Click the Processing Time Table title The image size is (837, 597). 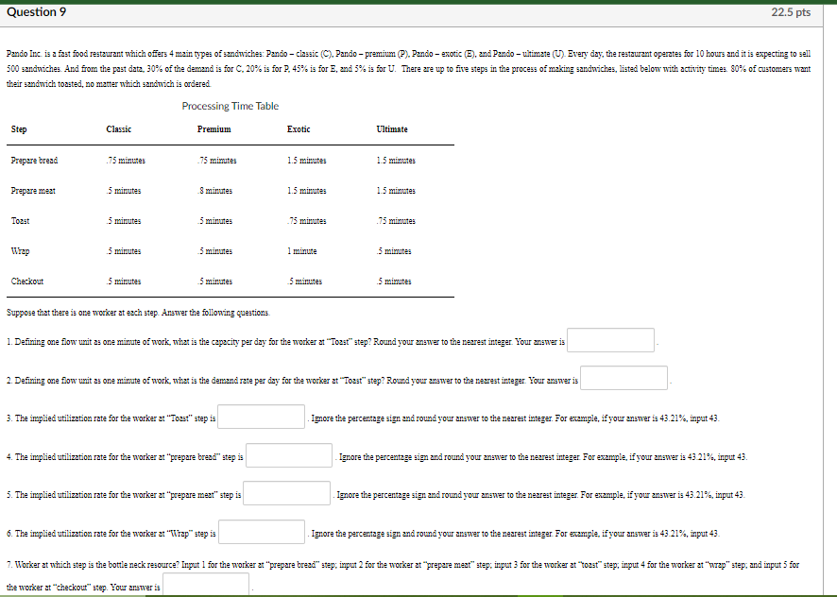[231, 106]
